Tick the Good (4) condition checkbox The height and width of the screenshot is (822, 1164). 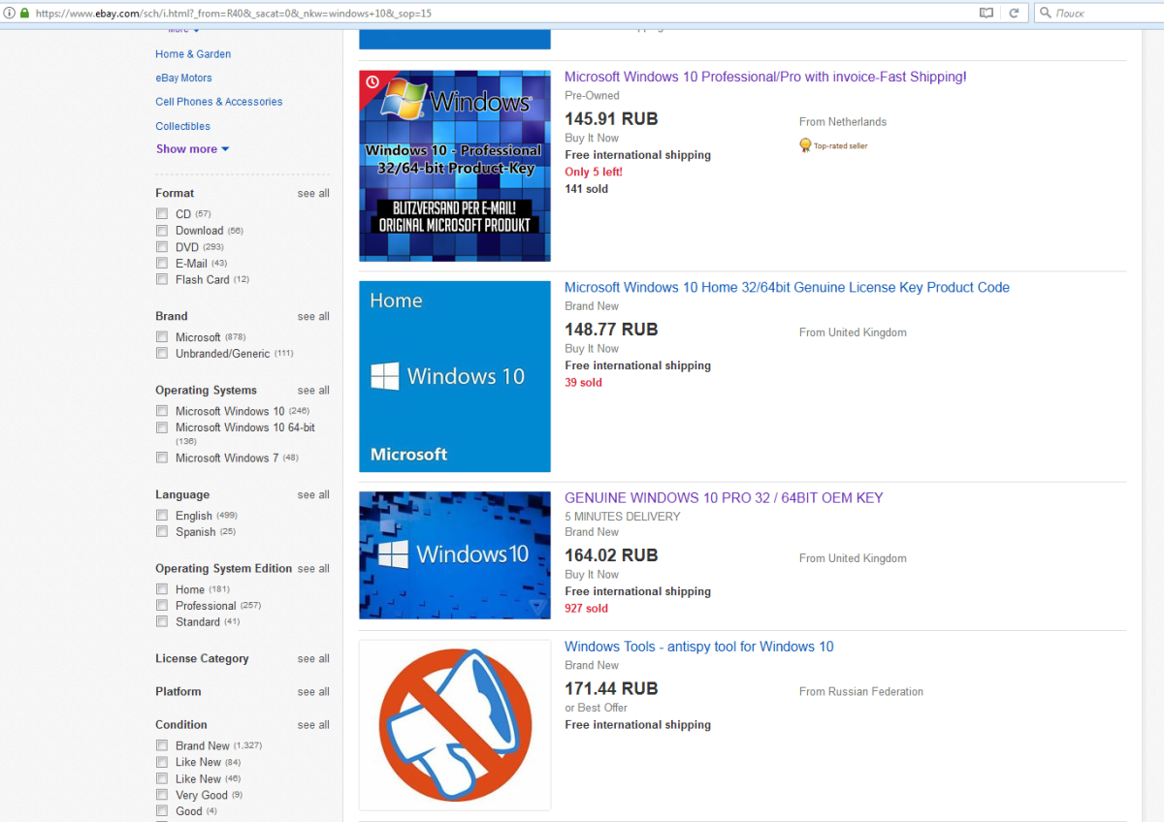pyautogui.click(x=162, y=810)
